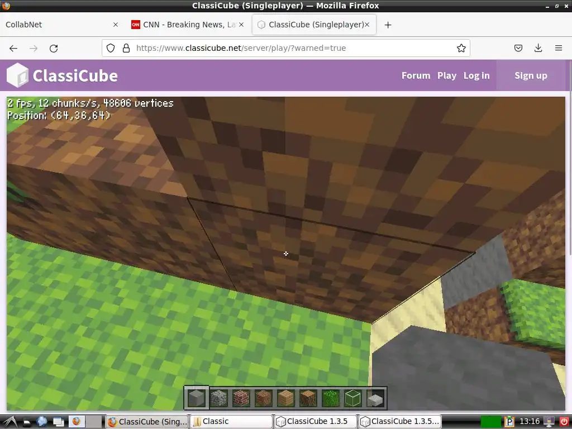572x429 pixels.
Task: Open the Firefox downloads panel
Action: (538, 48)
